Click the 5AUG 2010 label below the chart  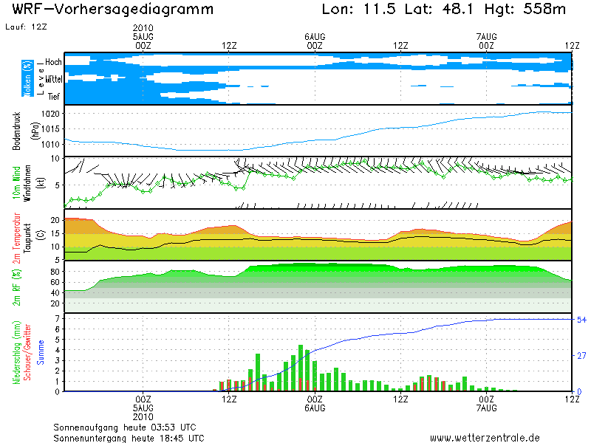pyautogui.click(x=143, y=412)
